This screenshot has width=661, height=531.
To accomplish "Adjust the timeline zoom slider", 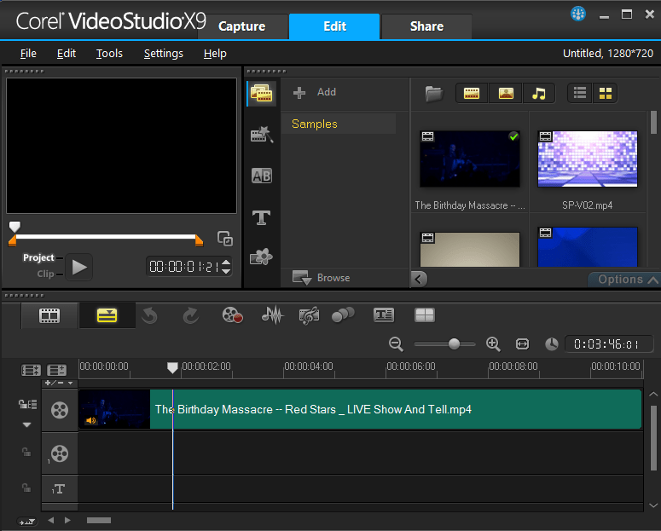I will click(x=454, y=343).
